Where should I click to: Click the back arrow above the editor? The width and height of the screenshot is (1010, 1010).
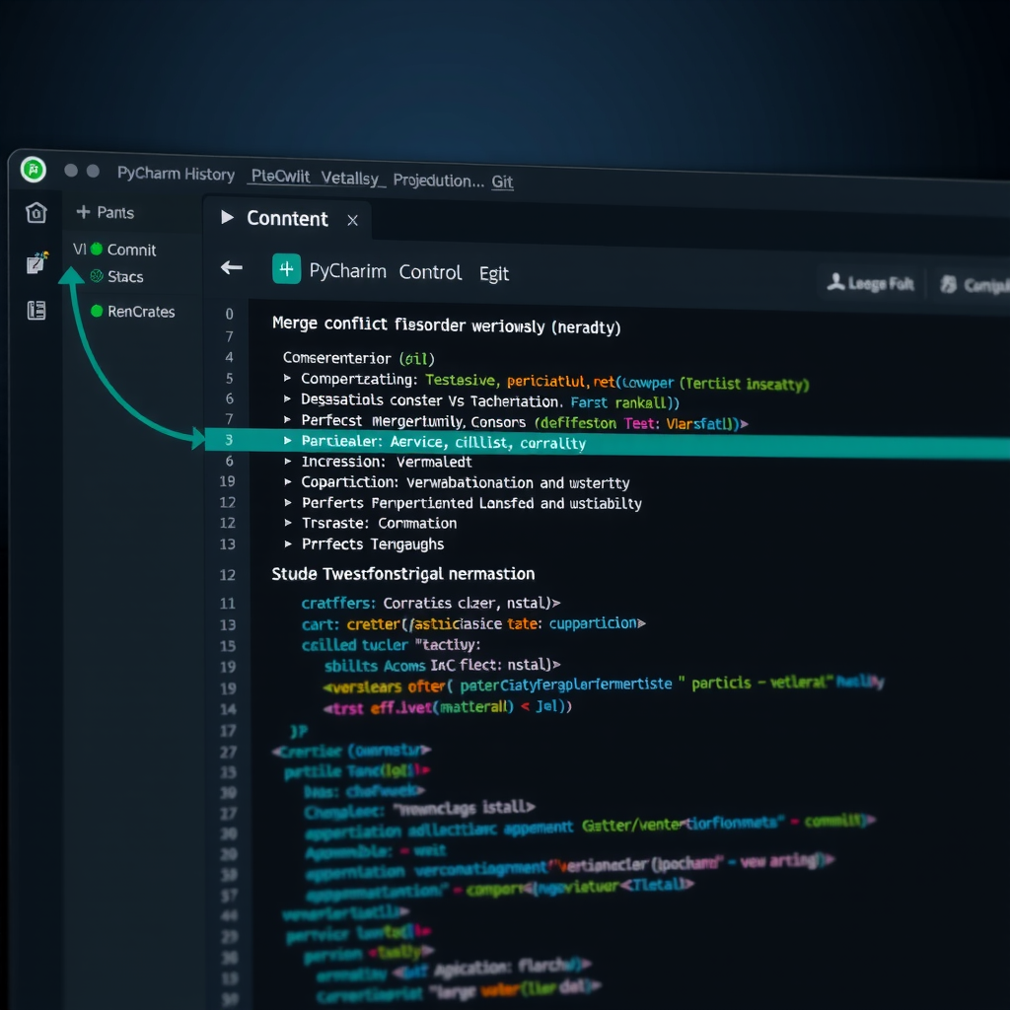pos(230,267)
